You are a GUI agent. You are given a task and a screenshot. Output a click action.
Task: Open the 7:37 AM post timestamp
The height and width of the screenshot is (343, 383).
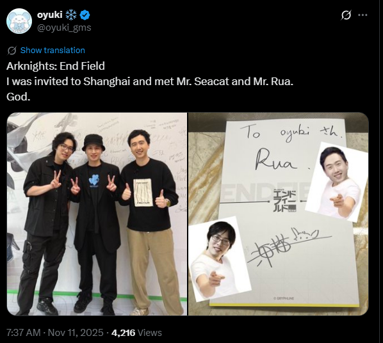pos(24,333)
